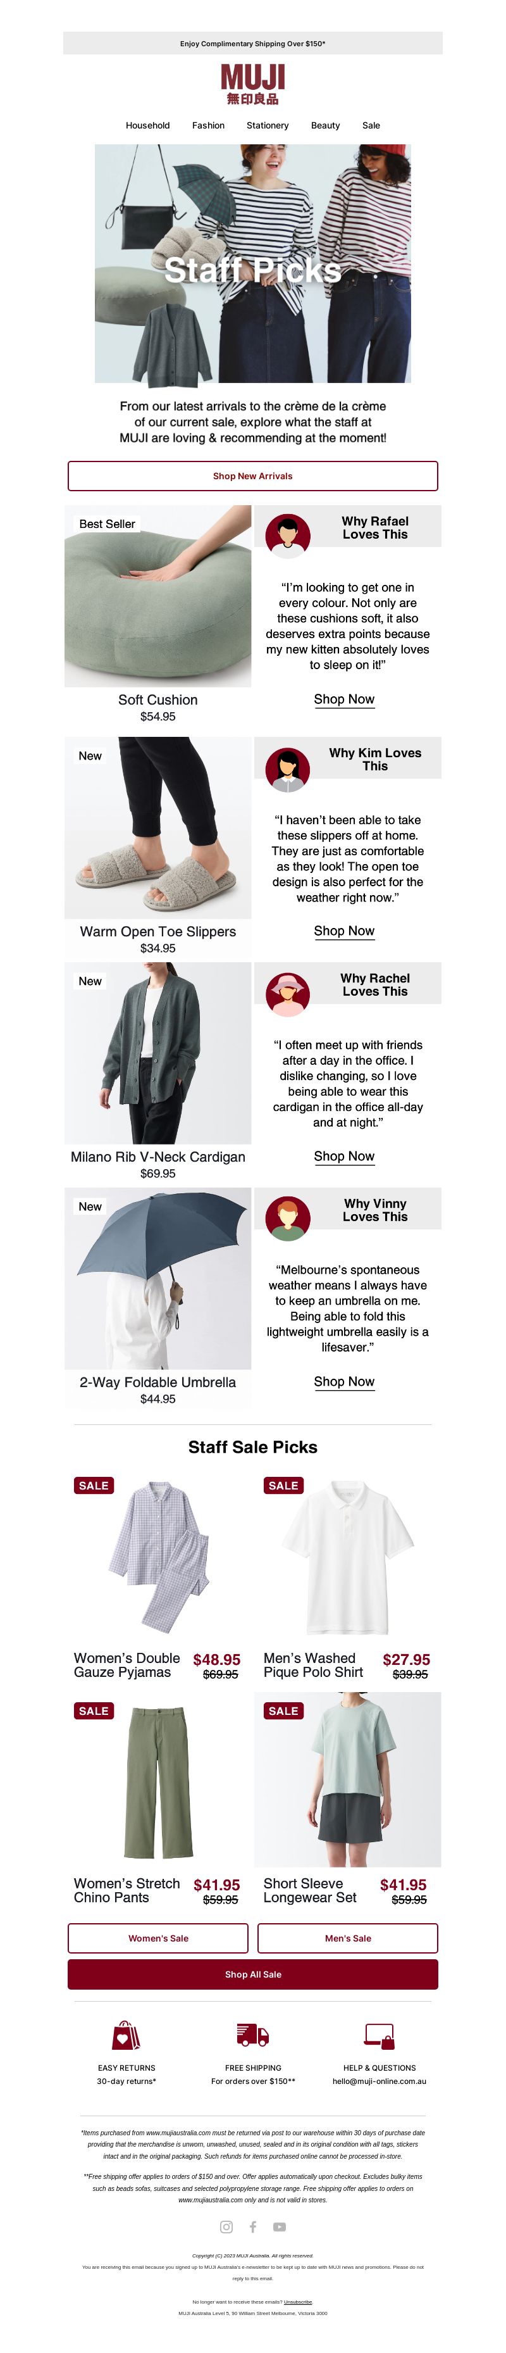Click the Instagram icon in footer
The image size is (506, 2353).
(226, 2226)
